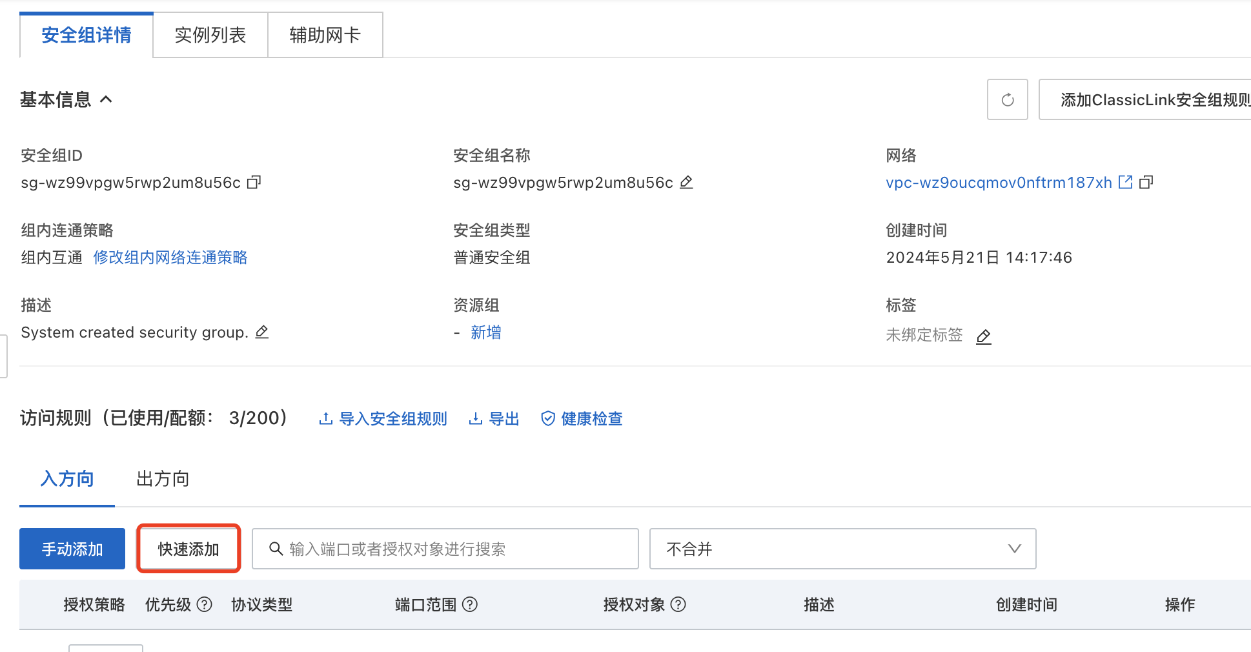This screenshot has height=652, width=1251.
Task: Show help for authorization object column
Action: [x=678, y=605]
